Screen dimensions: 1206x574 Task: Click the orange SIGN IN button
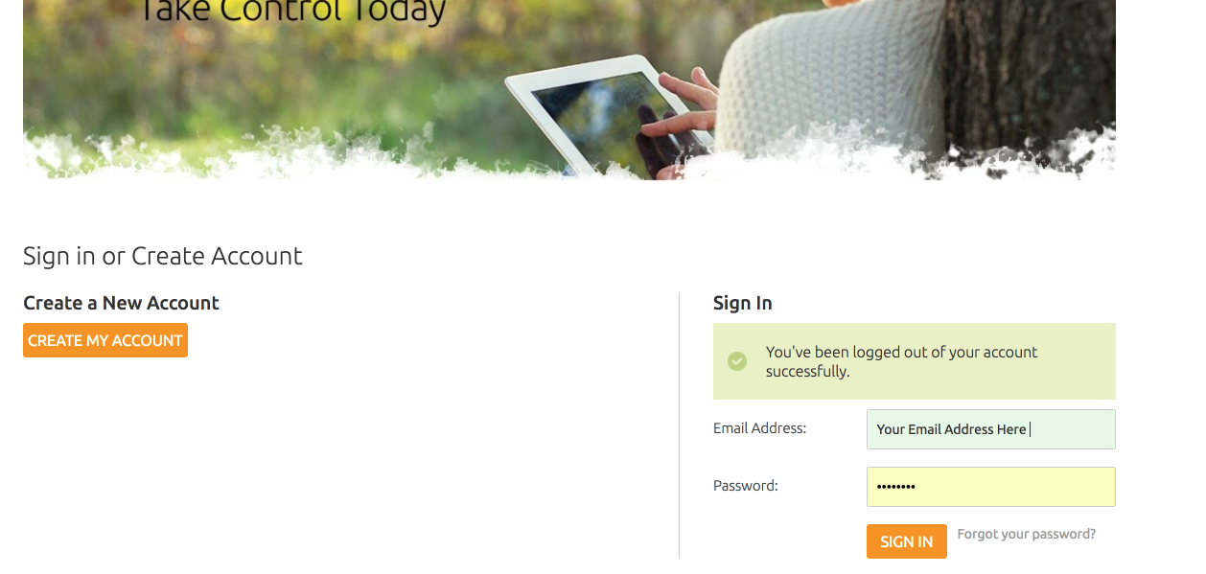(x=907, y=541)
